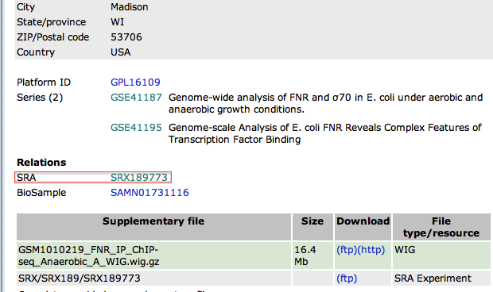
Task: Open series GSE41195 link
Action: coord(136,127)
